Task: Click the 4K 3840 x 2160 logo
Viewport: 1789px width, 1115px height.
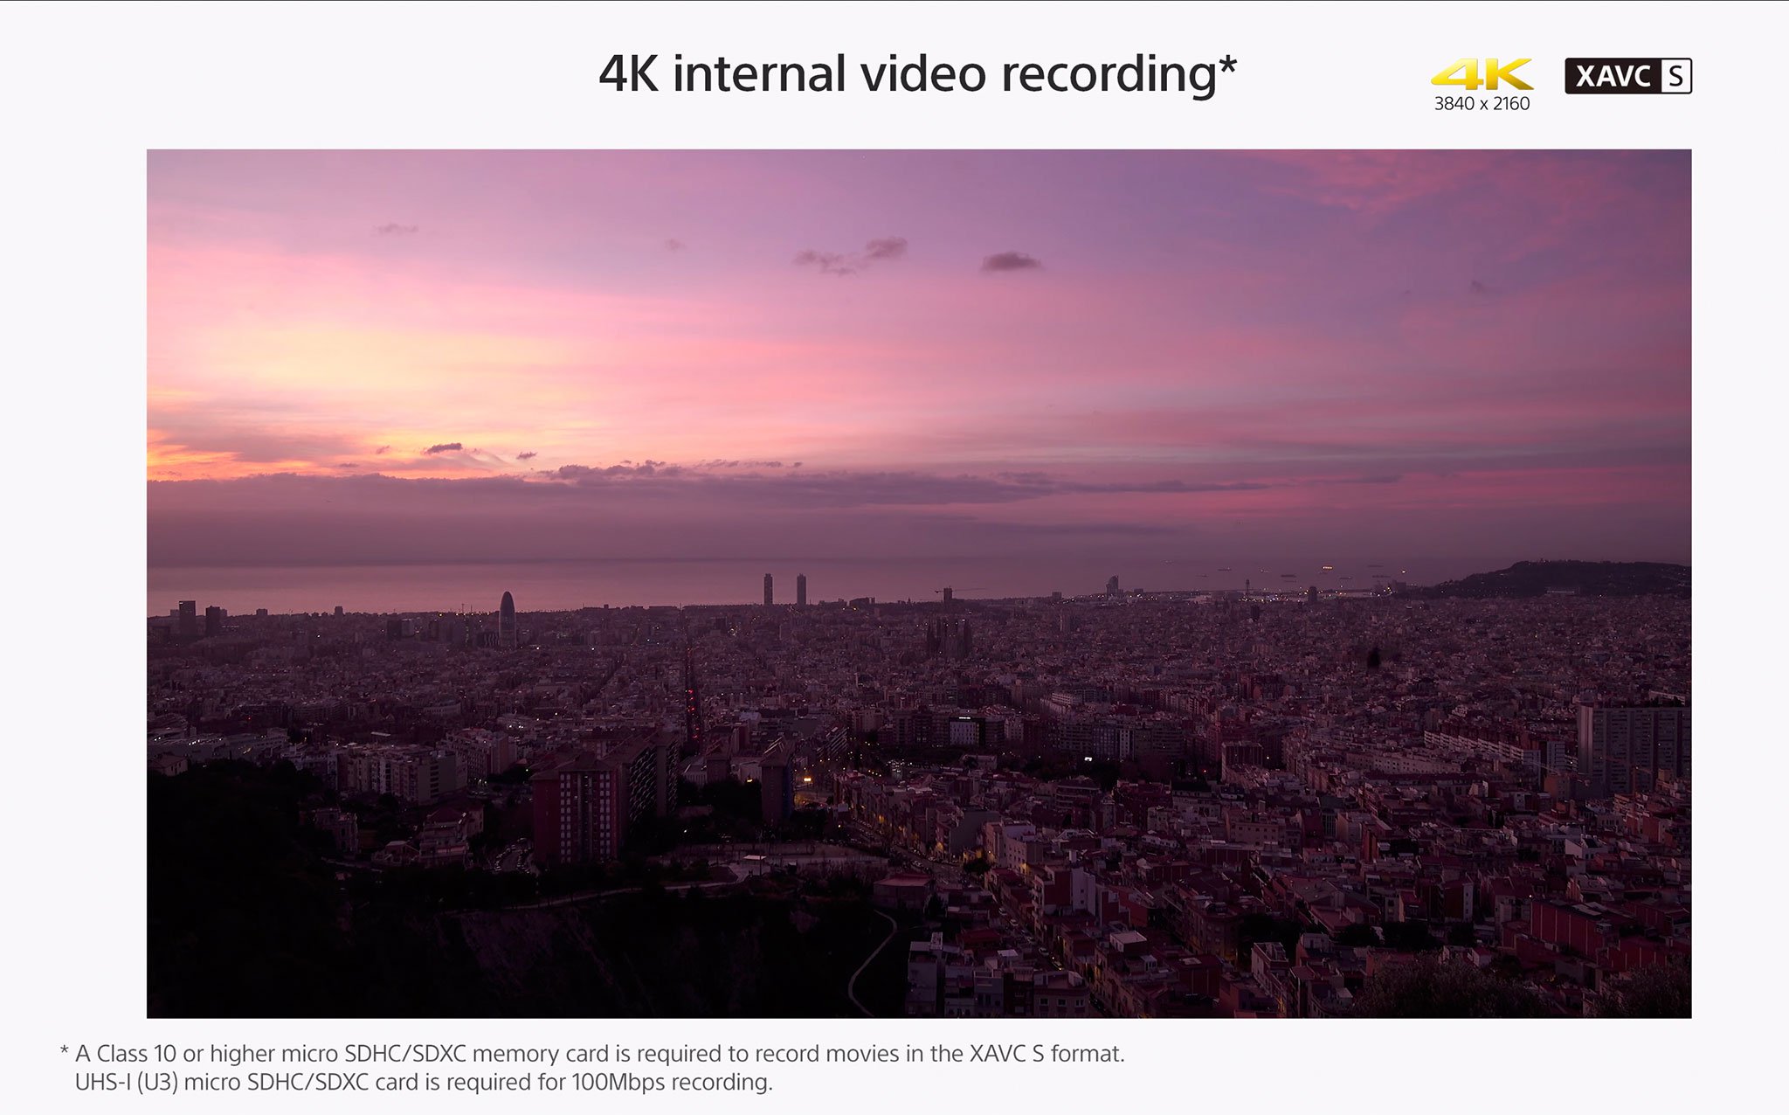Action: point(1482,85)
